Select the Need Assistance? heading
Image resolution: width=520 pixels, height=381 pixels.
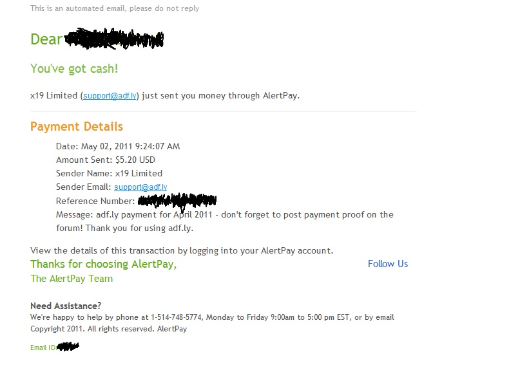click(x=66, y=306)
